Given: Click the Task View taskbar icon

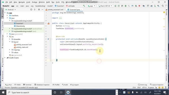Looking at the screenshot, I should tap(61, 92).
